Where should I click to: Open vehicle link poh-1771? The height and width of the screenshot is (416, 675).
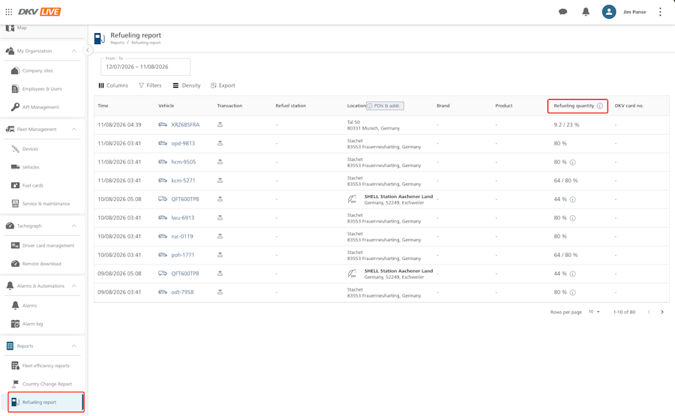pos(182,255)
